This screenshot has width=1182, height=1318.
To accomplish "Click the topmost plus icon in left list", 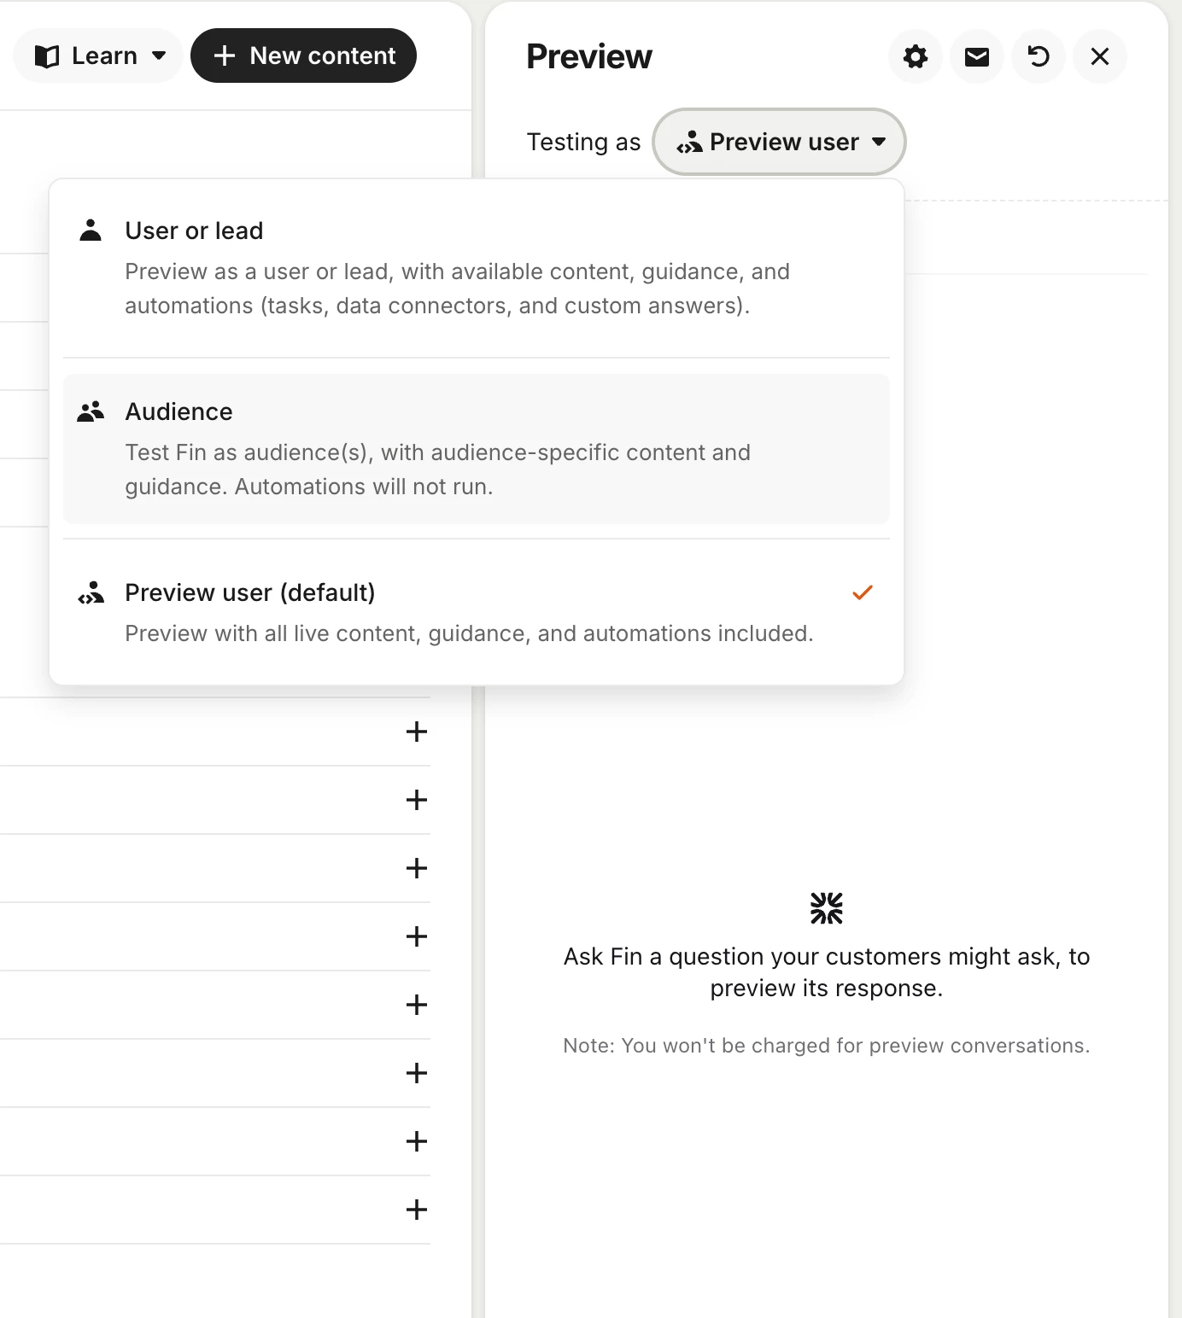I will pyautogui.click(x=417, y=732).
